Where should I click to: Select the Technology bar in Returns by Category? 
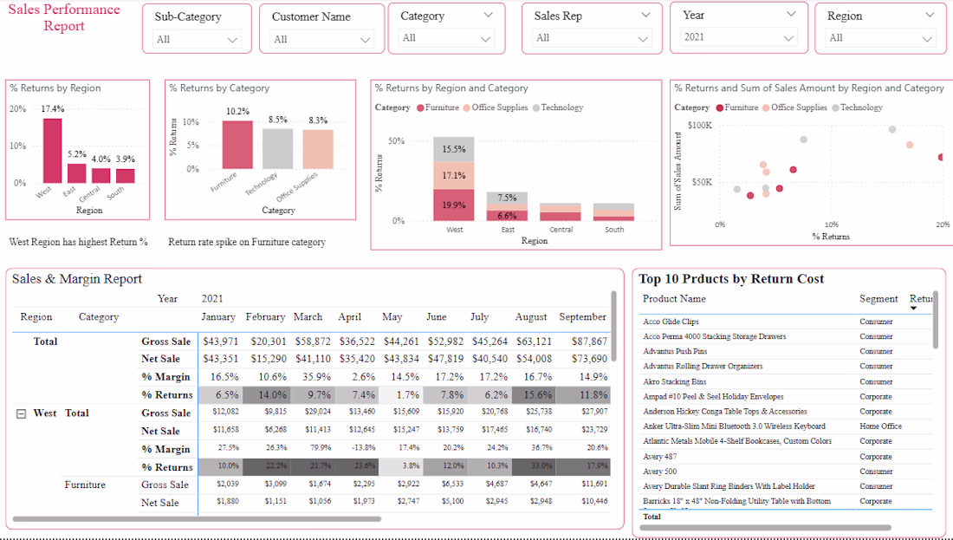(278, 149)
